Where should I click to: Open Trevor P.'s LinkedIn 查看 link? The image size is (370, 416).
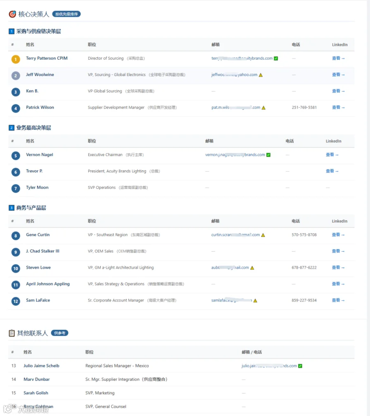[332, 171]
